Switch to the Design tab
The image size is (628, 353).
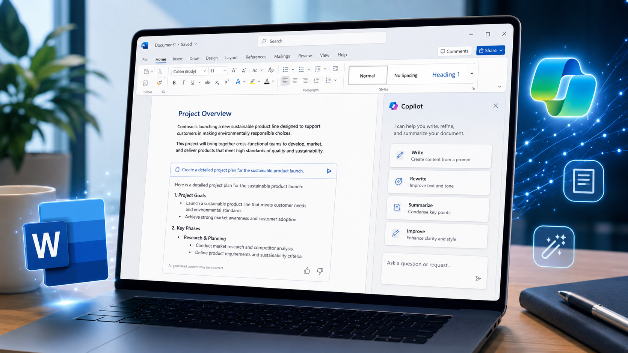[x=212, y=58]
